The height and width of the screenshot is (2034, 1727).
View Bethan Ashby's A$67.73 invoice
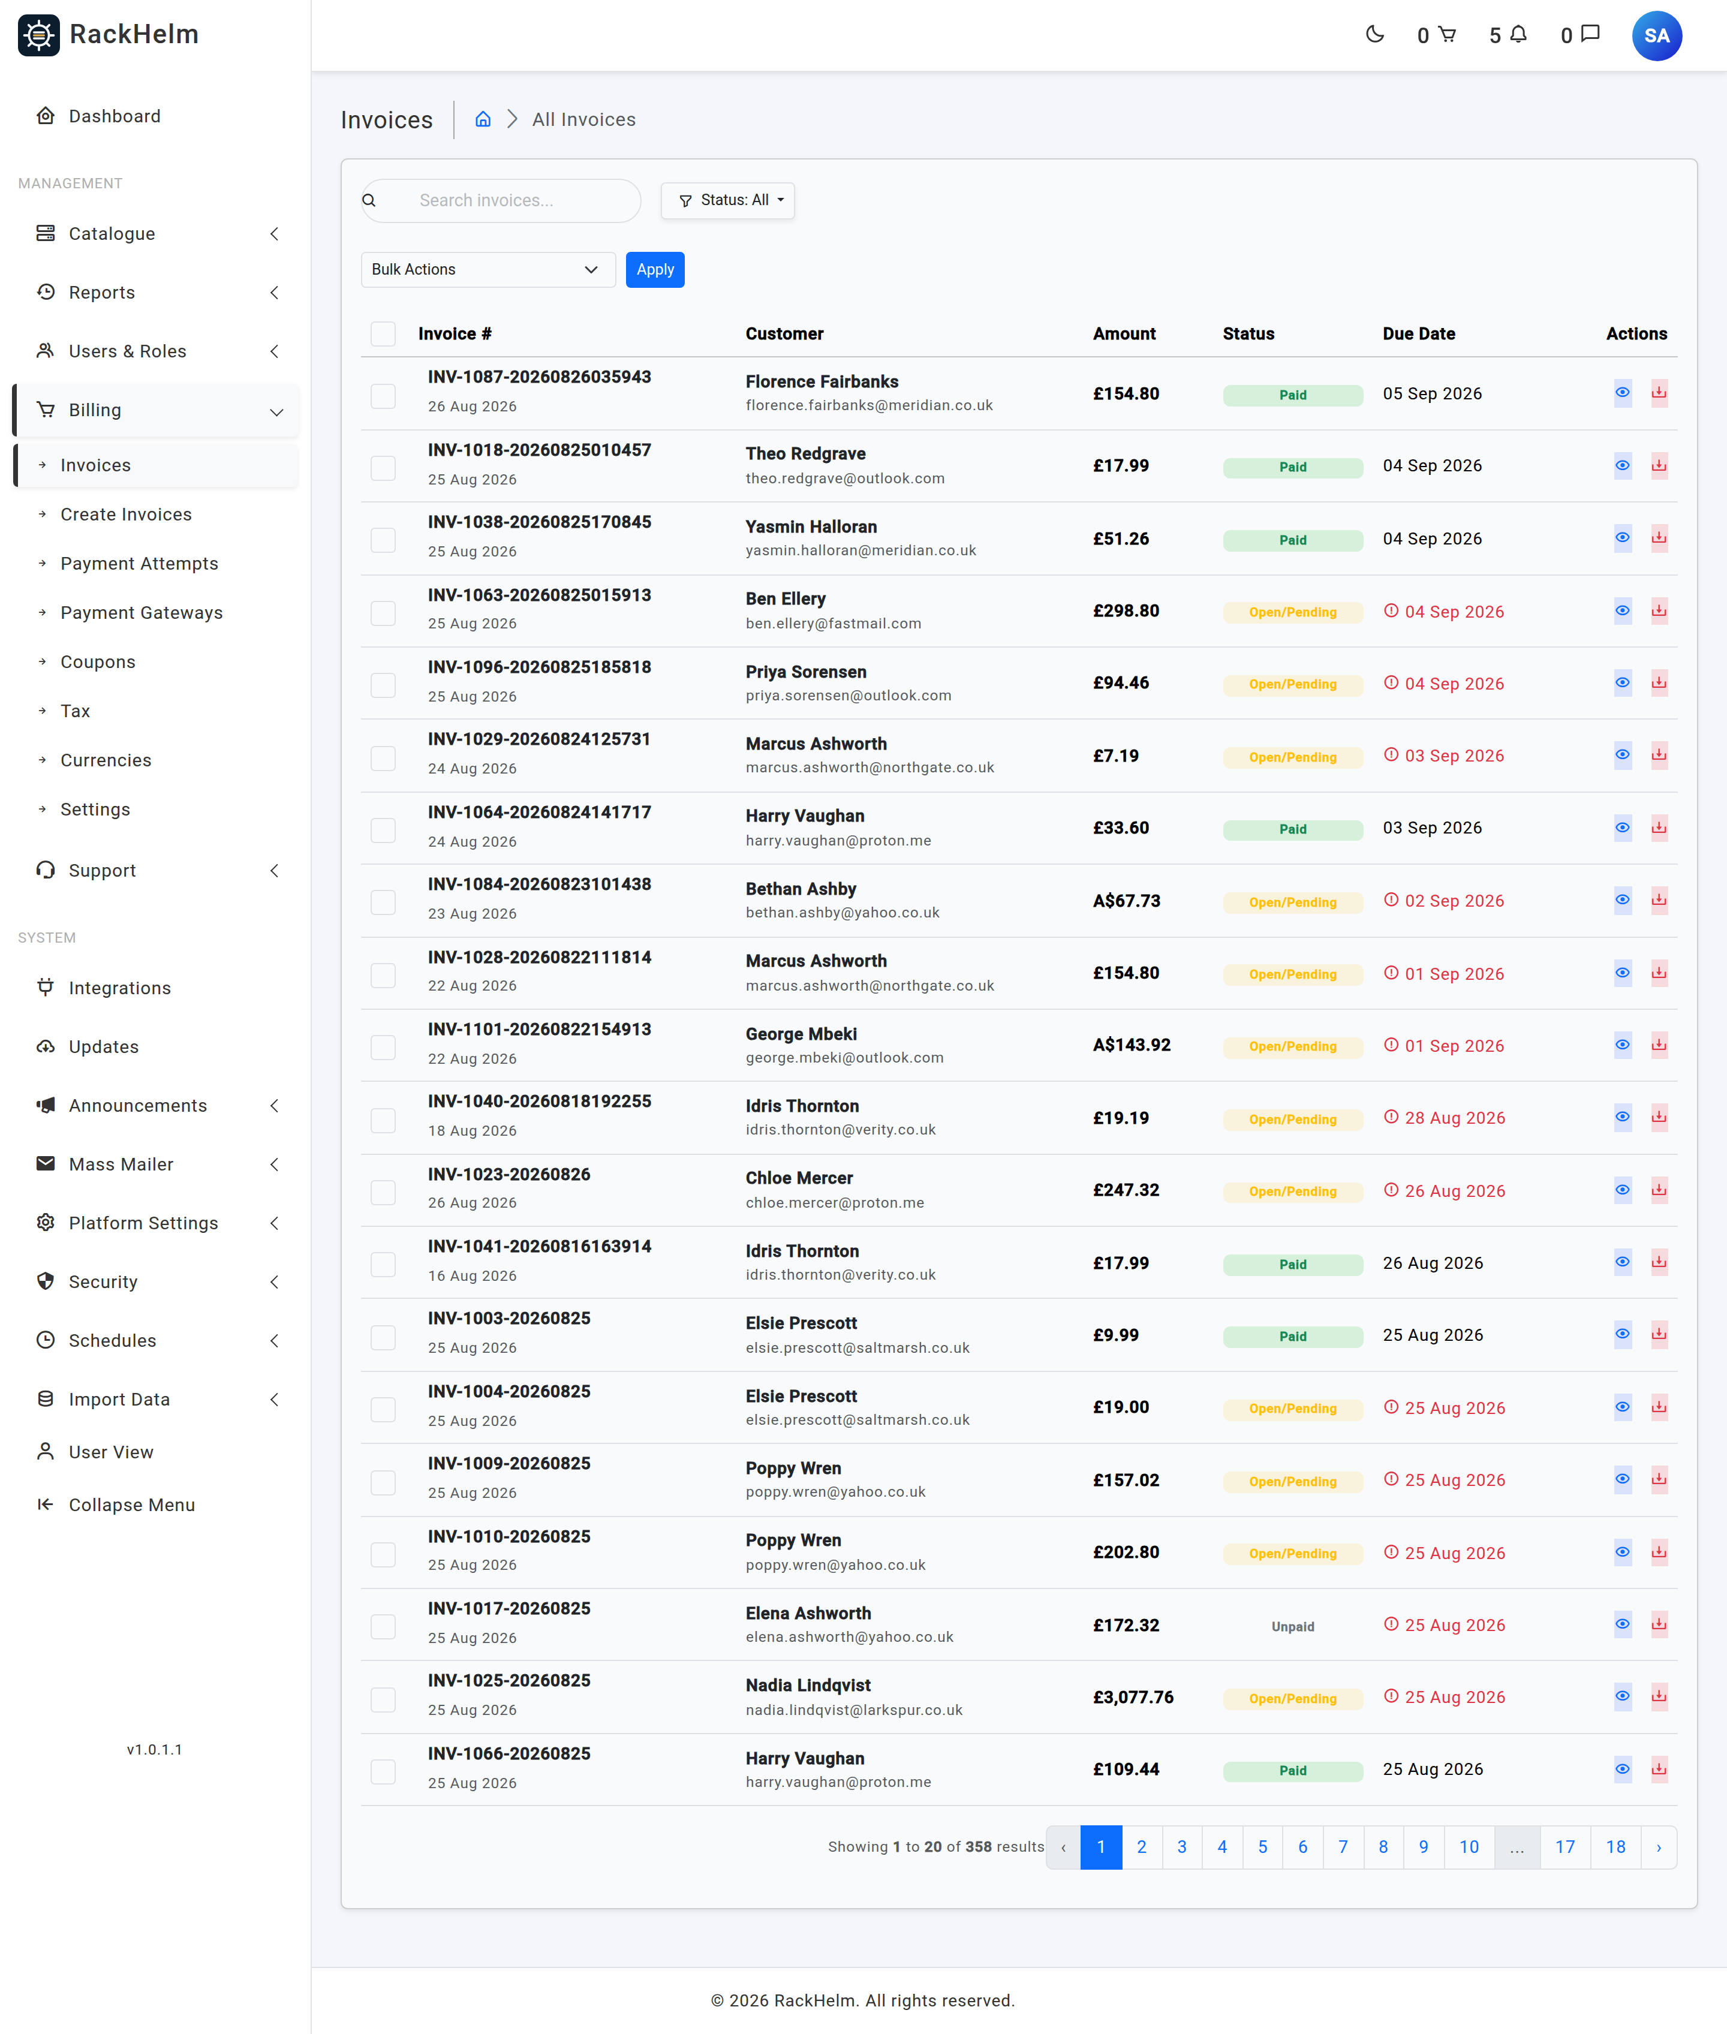(1622, 901)
